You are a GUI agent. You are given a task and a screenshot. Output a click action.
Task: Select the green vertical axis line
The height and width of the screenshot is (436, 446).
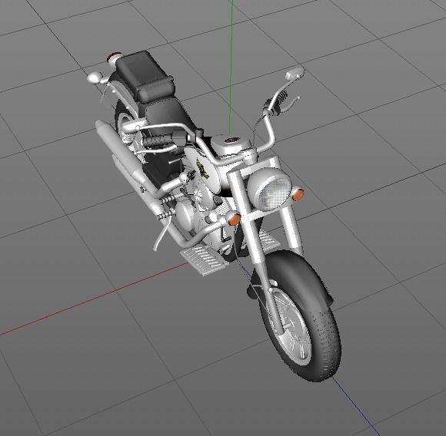point(231,67)
